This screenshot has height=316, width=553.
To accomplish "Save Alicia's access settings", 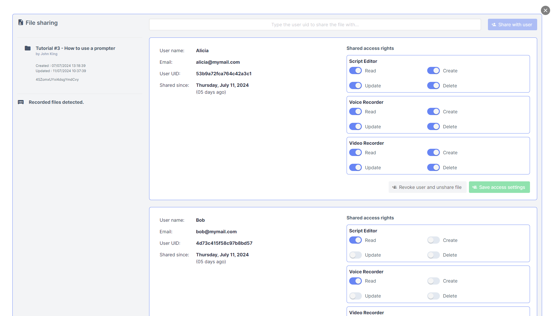I will point(499,187).
